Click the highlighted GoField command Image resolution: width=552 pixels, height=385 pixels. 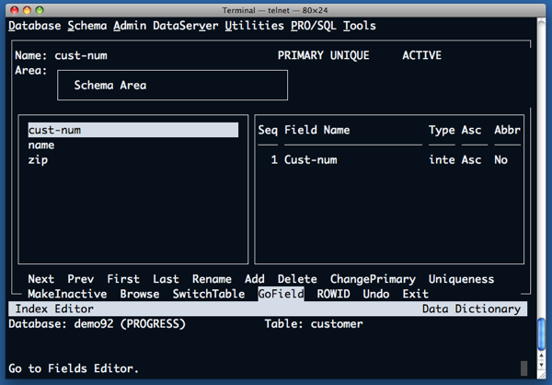[281, 294]
